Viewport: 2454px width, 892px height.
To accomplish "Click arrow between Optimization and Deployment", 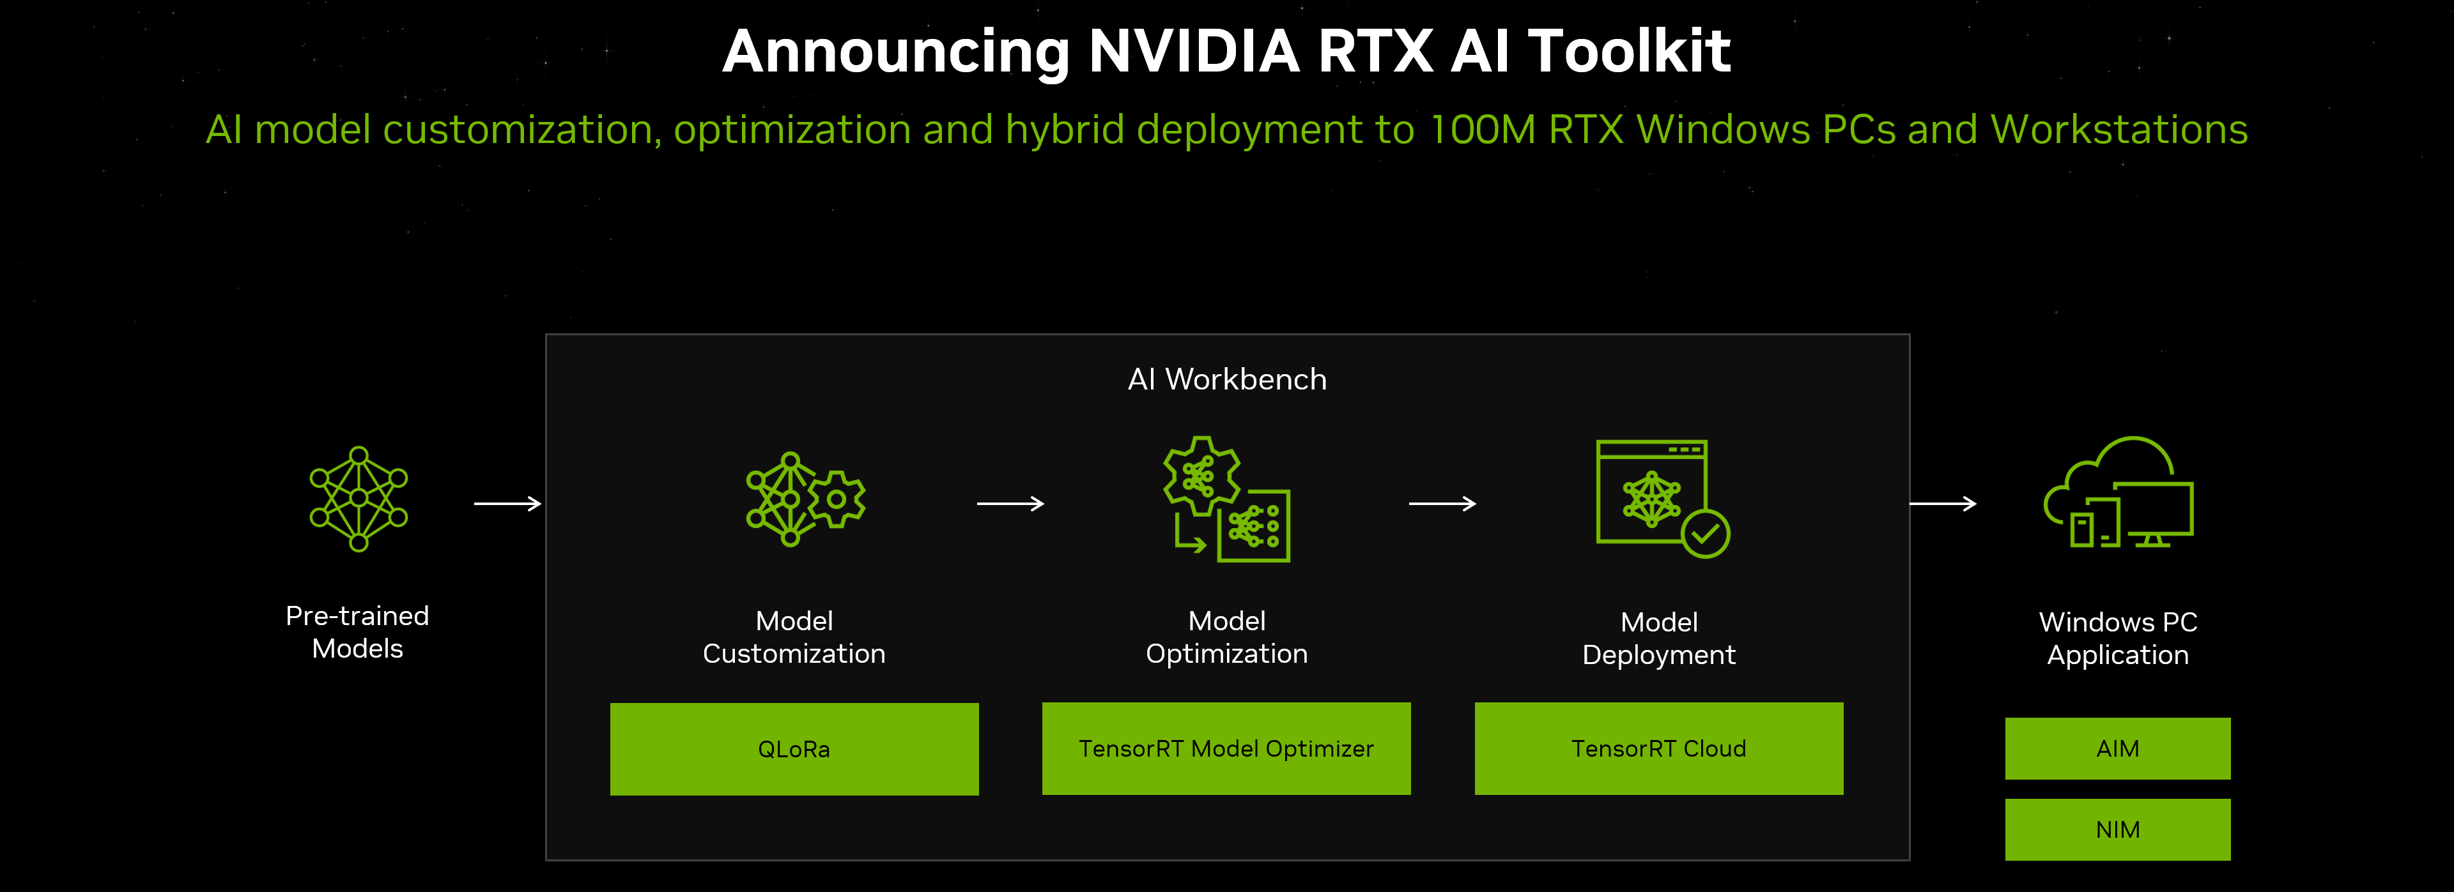I will coord(1442,504).
